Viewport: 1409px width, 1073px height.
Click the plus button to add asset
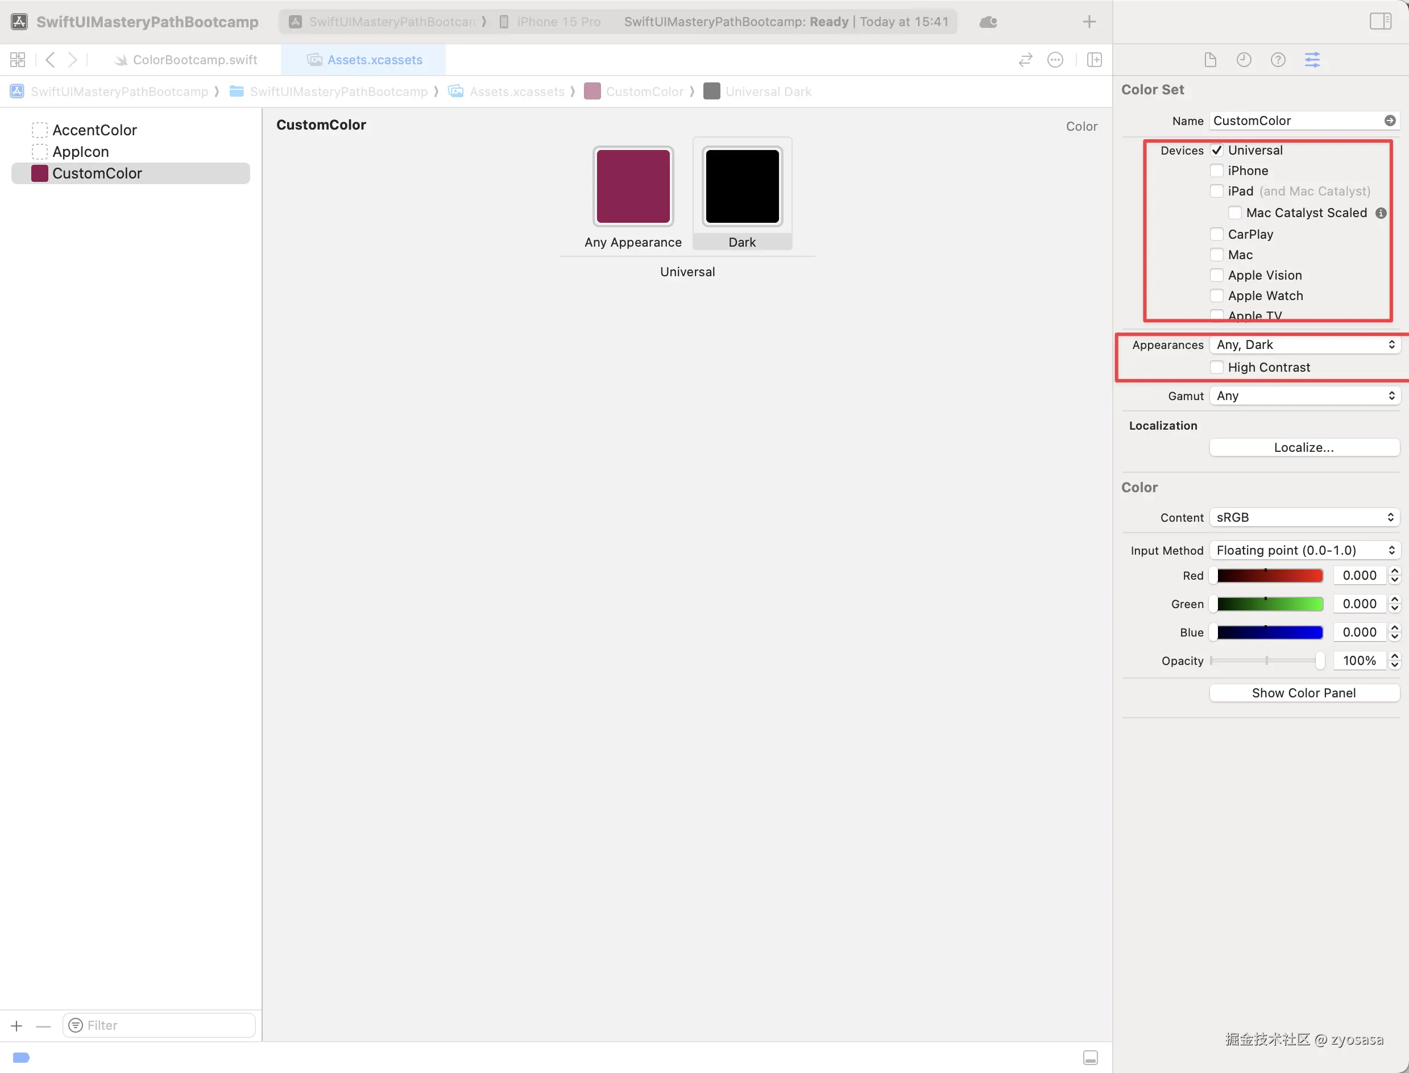16,1026
